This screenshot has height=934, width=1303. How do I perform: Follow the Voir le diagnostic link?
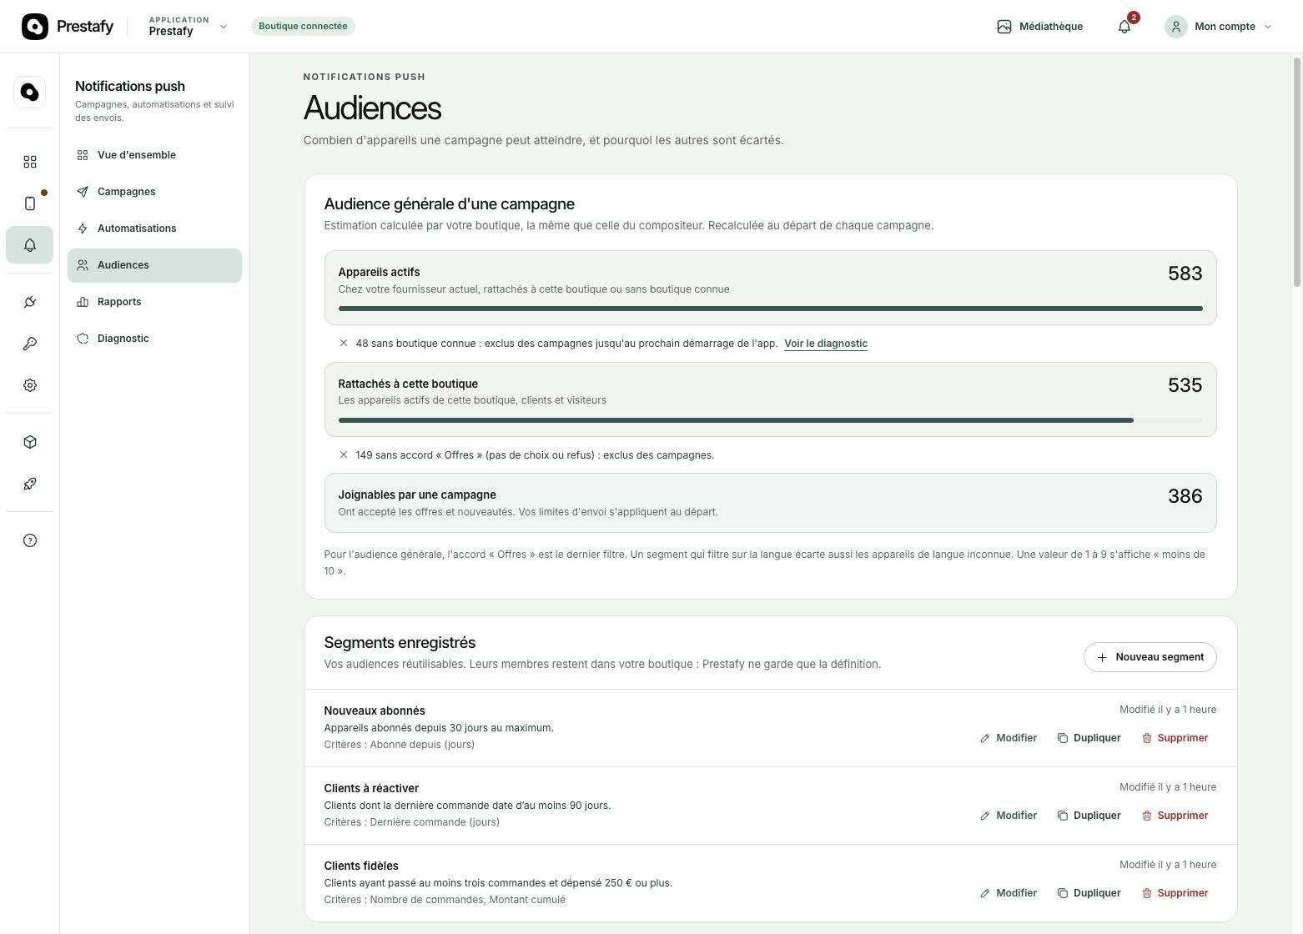(826, 344)
